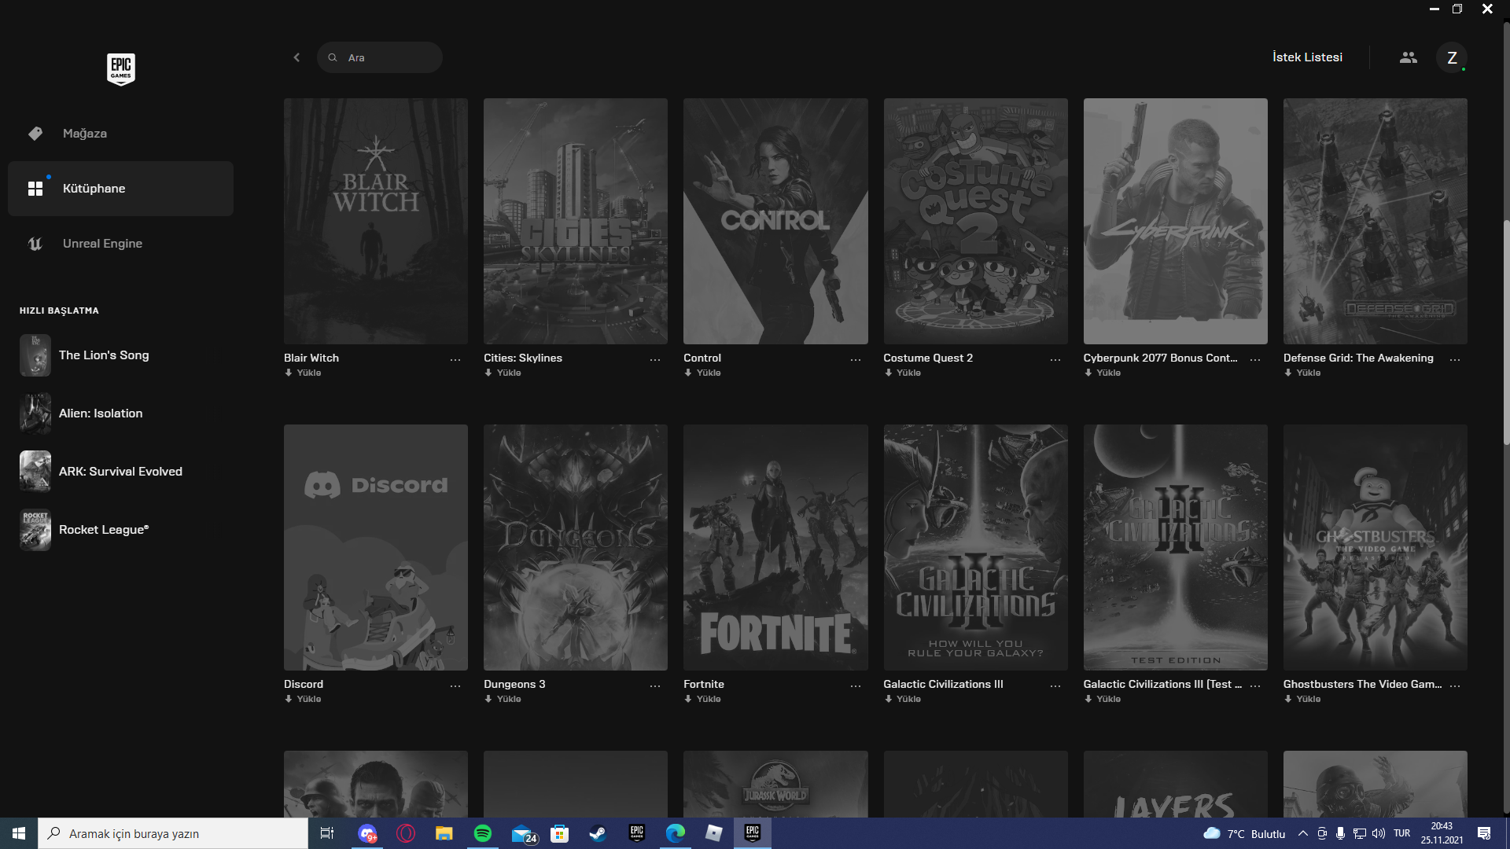This screenshot has height=849, width=1510.
Task: Open options menu for Control
Action: tap(856, 359)
